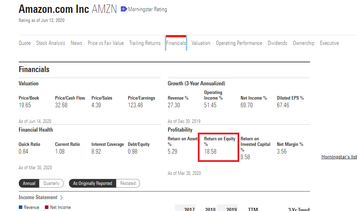Screen dimensions: 357x211
Task: Go to Price vs Fair Value tab
Action: pos(106,43)
